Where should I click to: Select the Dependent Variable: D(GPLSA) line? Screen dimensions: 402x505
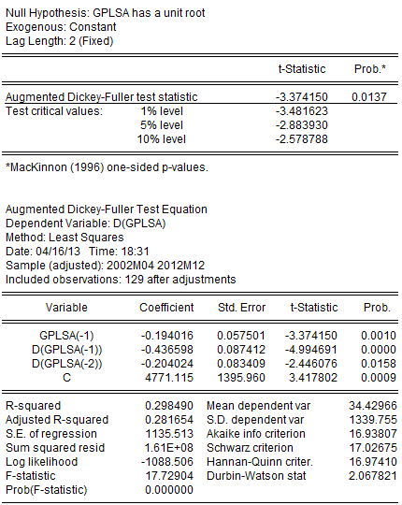(x=86, y=224)
